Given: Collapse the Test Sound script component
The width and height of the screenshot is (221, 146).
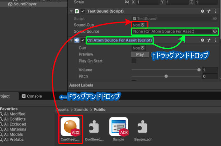Looking at the screenshot, I should click(x=71, y=11).
